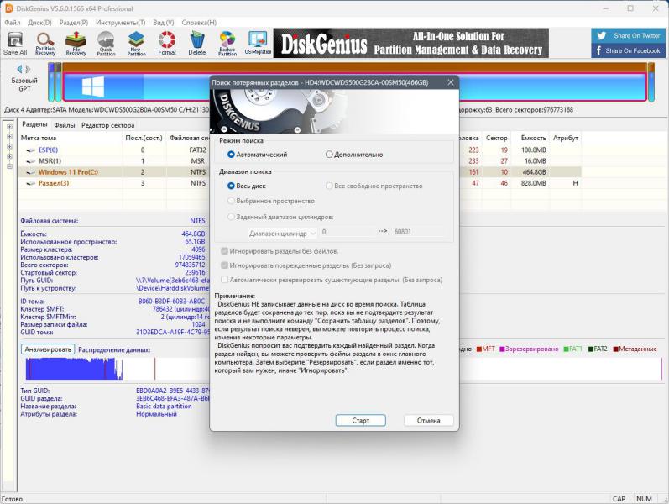Click the Старт button
Screen dimensions: 669x504
coord(361,420)
